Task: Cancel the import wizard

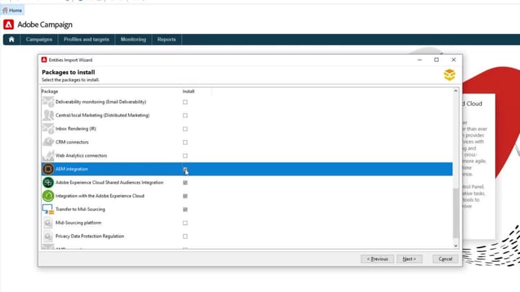Action: point(445,259)
